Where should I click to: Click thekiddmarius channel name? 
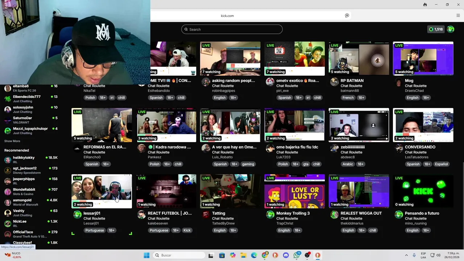tap(352, 223)
